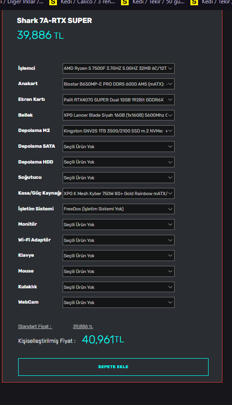This screenshot has width=232, height=405.
Task: Open the Diğer Irklar bookmark
Action: click(x=22, y=2)
